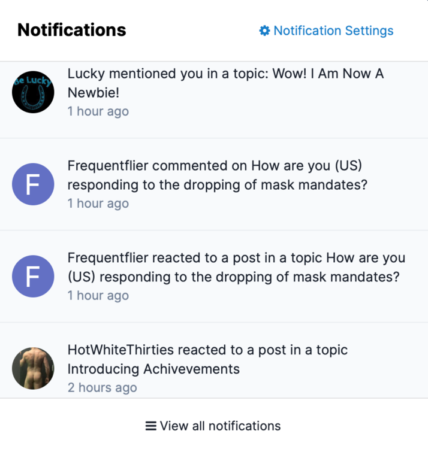428x449 pixels.
Task: Click Frequentflier's avatar on the reacted notification
Action: point(33,277)
